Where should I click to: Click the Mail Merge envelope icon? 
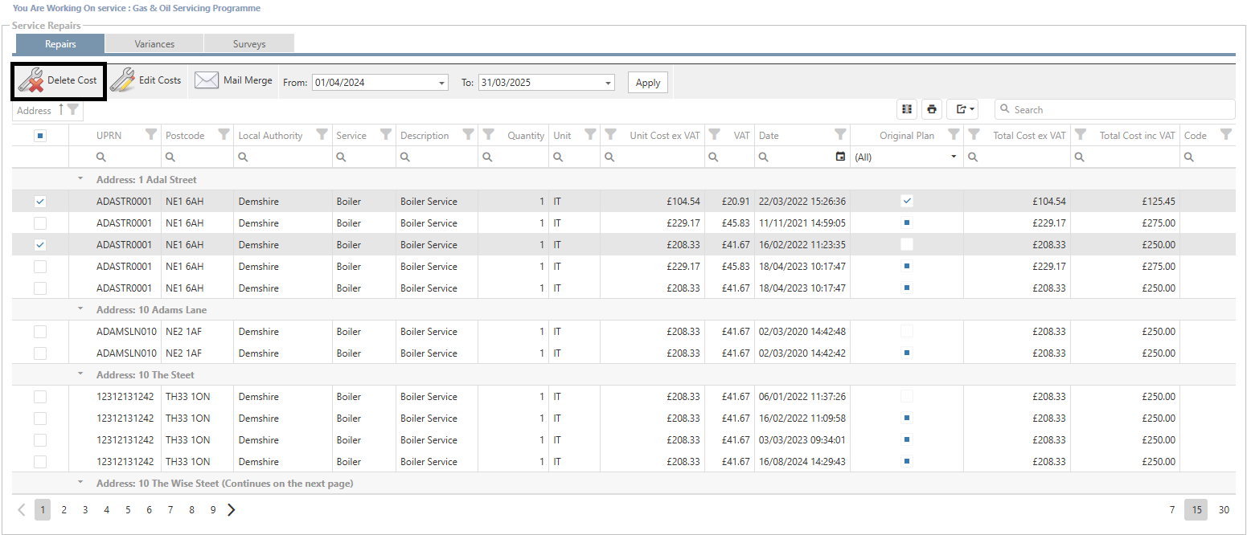coord(207,80)
